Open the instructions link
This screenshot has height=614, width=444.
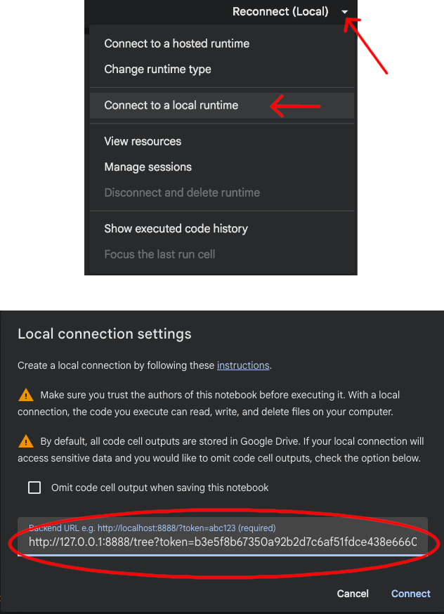[243, 365]
